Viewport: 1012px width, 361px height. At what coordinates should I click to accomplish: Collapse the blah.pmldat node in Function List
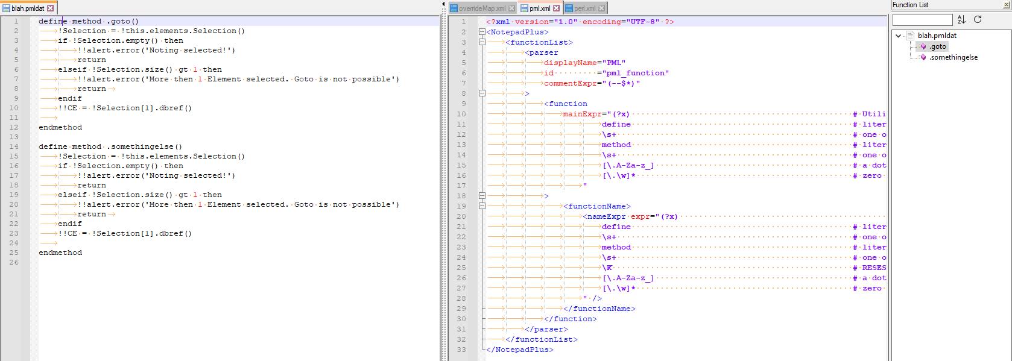pos(899,36)
